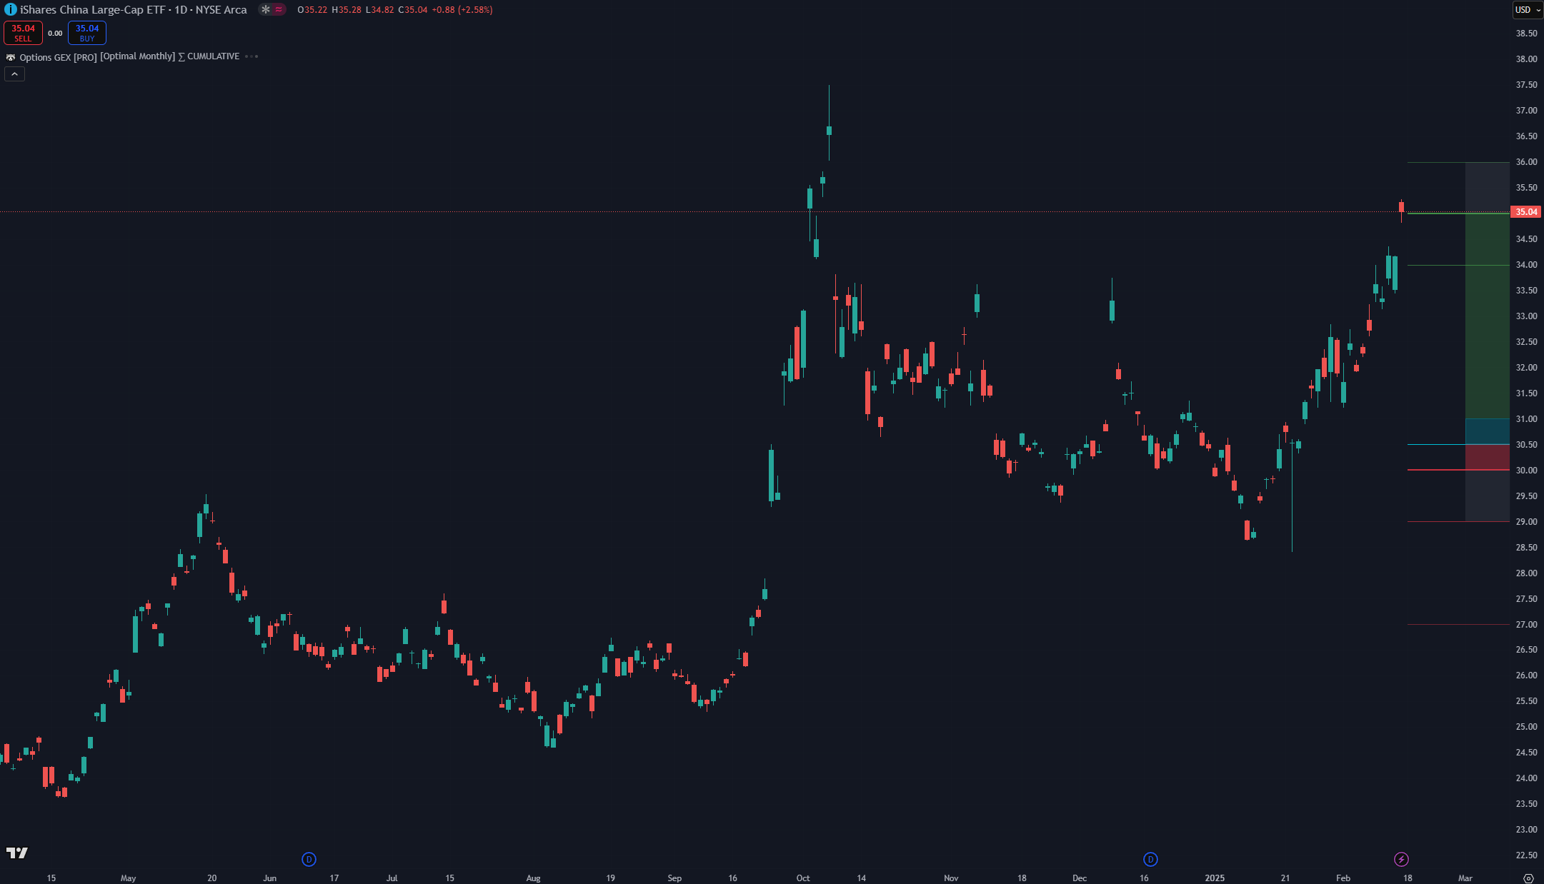Click the blue symbol info icon

click(x=10, y=9)
